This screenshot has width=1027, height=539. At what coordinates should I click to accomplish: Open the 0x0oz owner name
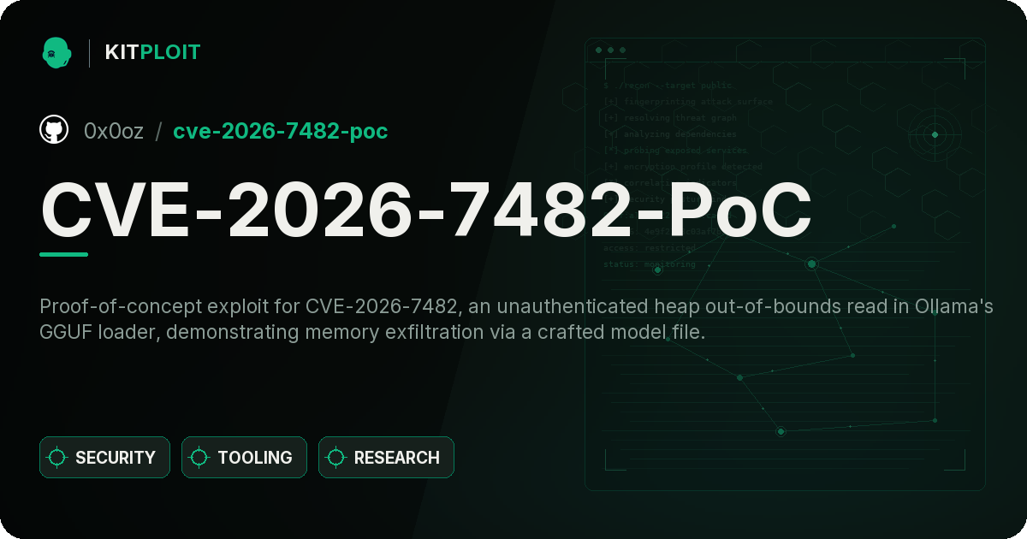114,131
